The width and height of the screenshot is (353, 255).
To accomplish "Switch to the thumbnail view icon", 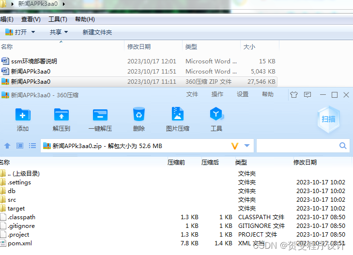I will coord(20,146).
